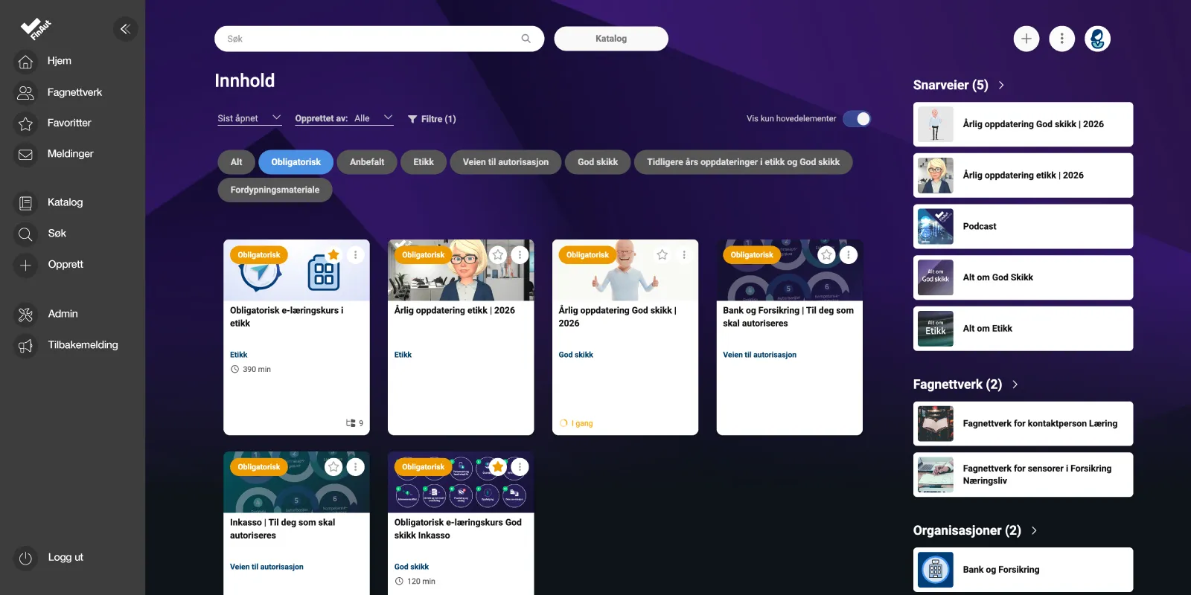Click the Søk magnifier icon in the sidebar
1191x595 pixels.
(x=25, y=234)
